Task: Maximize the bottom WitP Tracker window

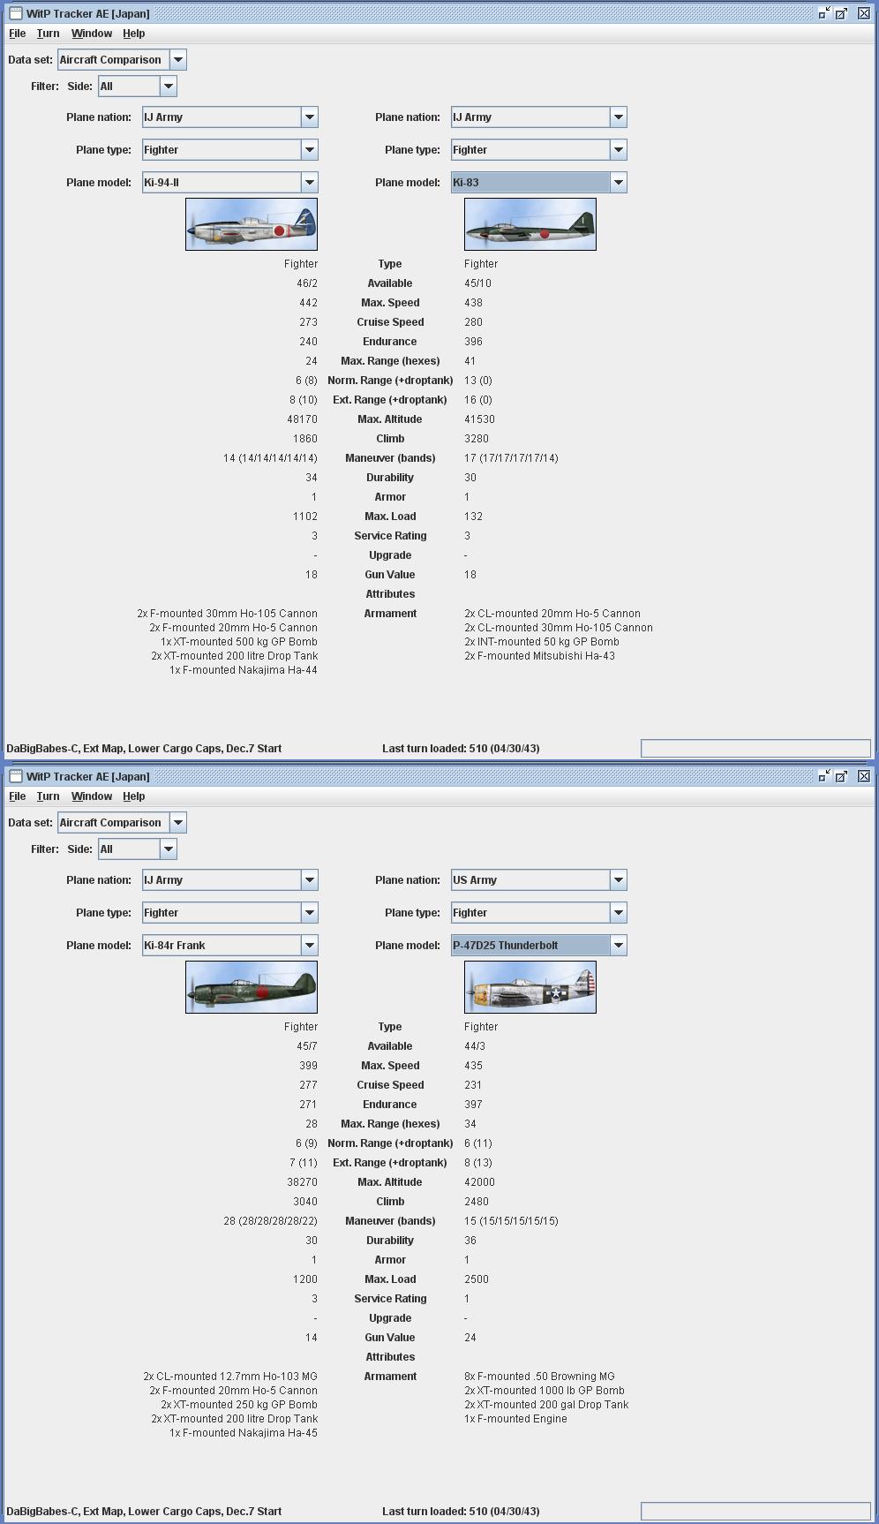Action: [842, 776]
